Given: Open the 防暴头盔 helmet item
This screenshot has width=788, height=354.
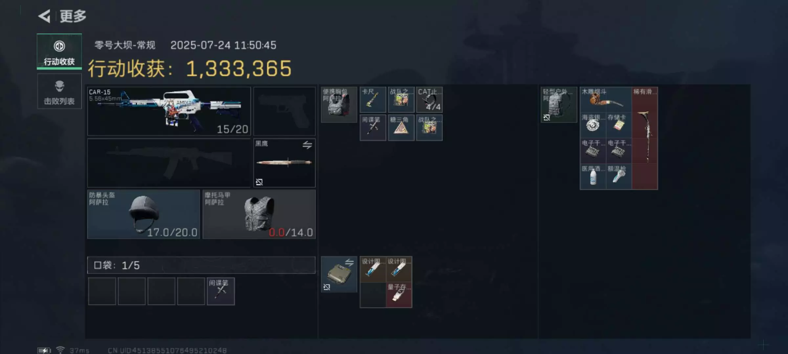Looking at the screenshot, I should pyautogui.click(x=143, y=214).
